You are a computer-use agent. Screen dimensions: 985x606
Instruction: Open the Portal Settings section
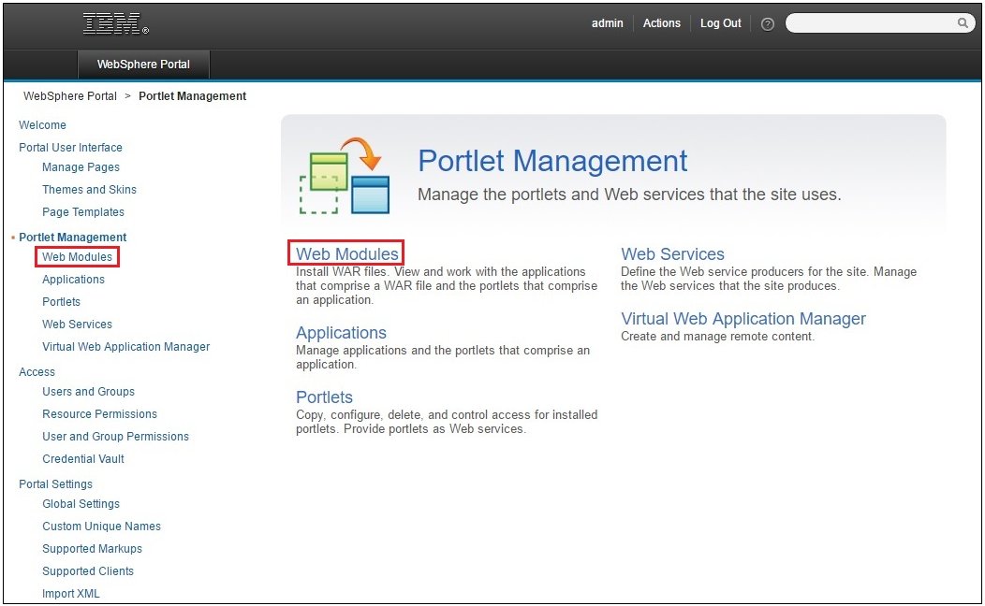[x=55, y=484]
